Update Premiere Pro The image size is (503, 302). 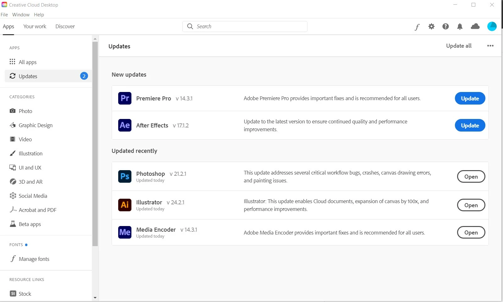(x=470, y=98)
